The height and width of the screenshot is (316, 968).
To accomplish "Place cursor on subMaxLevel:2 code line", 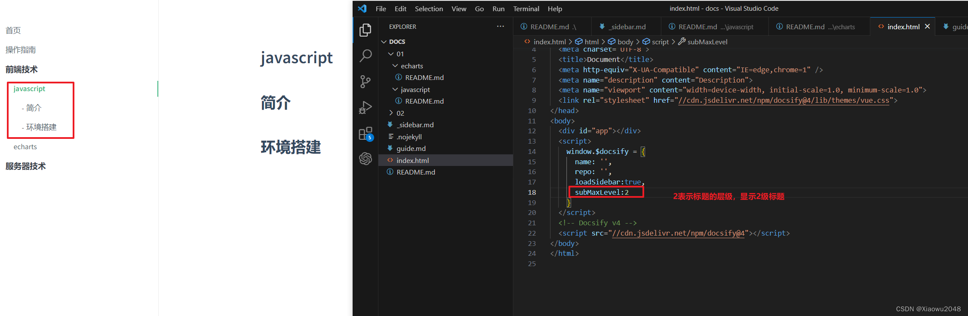I will click(x=602, y=192).
